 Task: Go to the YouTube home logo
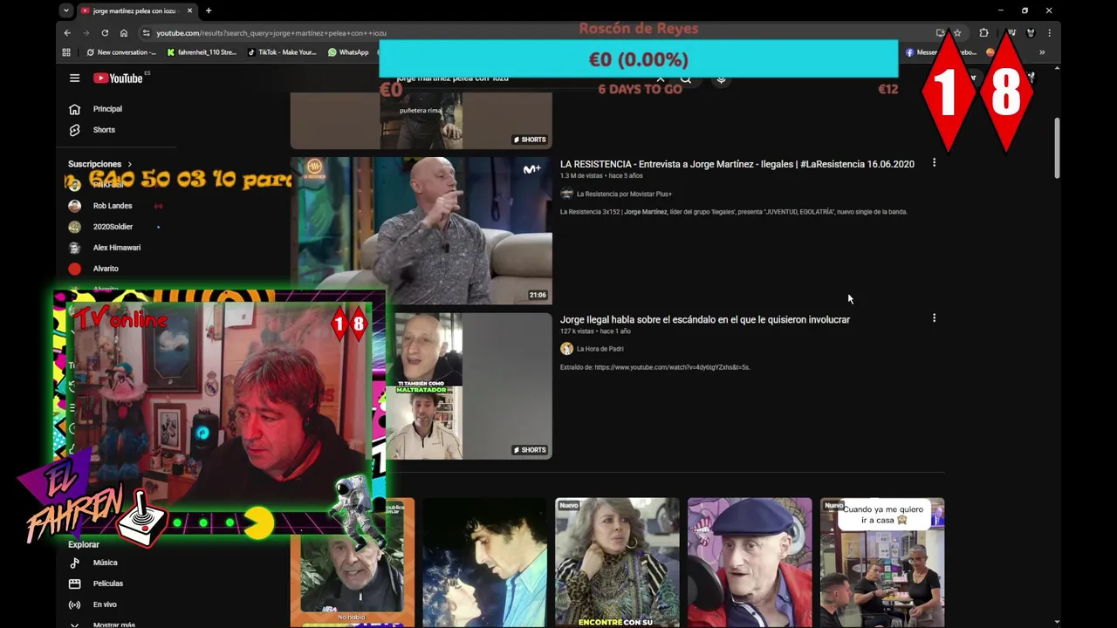point(119,78)
